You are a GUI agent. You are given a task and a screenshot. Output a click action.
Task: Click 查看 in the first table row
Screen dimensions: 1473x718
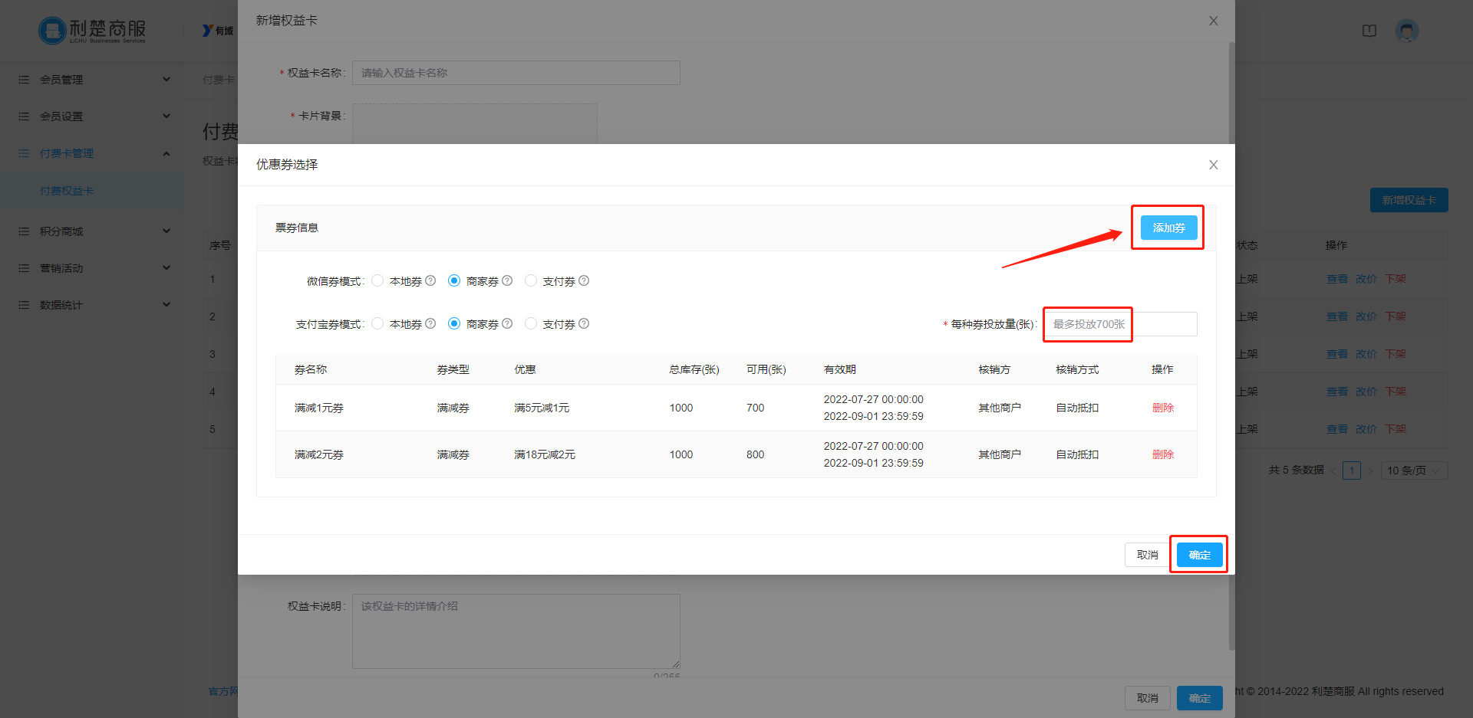(x=1336, y=279)
